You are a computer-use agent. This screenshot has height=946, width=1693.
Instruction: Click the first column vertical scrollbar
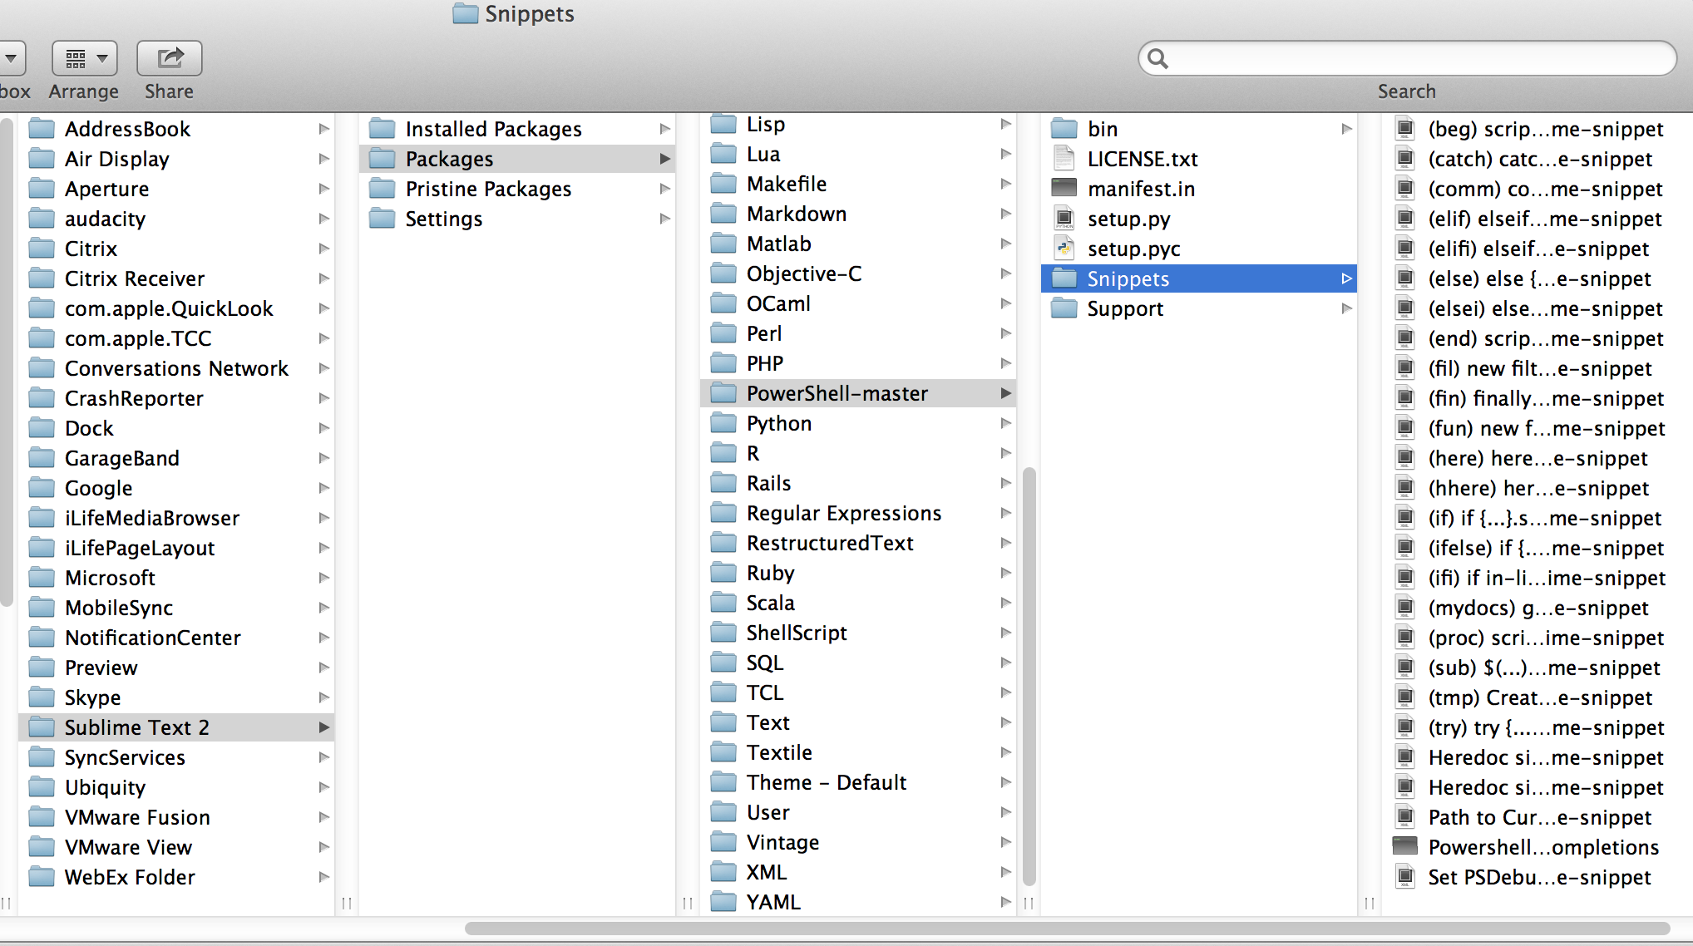(x=7, y=363)
